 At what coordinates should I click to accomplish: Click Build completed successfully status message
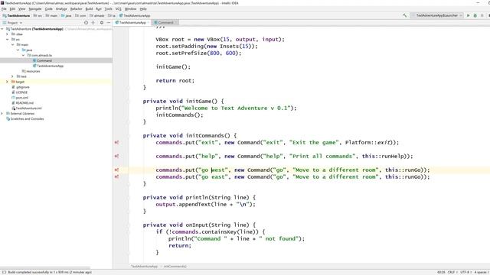(50, 272)
